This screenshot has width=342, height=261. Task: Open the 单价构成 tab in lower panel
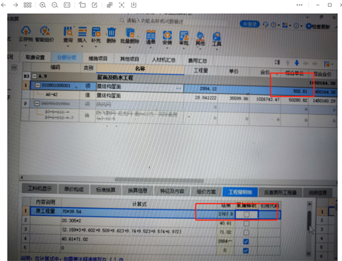pos(74,189)
